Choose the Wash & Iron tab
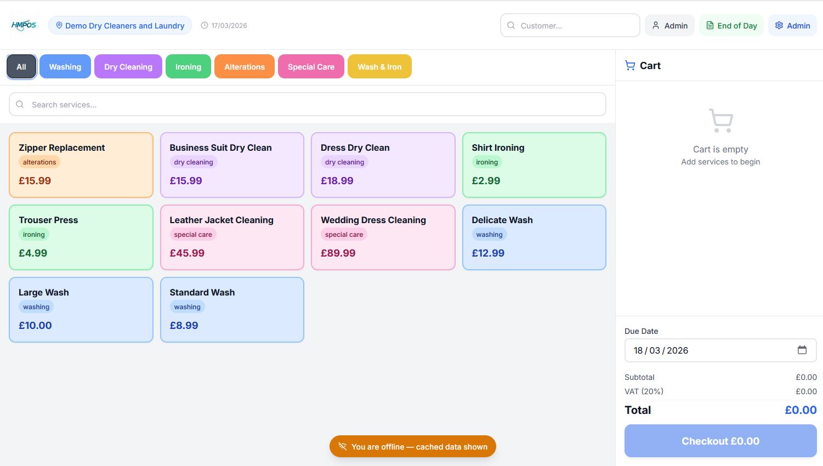Screen dimensions: 823x466 [x=379, y=66]
